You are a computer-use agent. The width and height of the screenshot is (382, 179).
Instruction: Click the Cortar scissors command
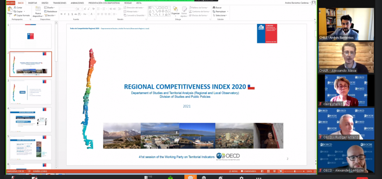(18, 7)
